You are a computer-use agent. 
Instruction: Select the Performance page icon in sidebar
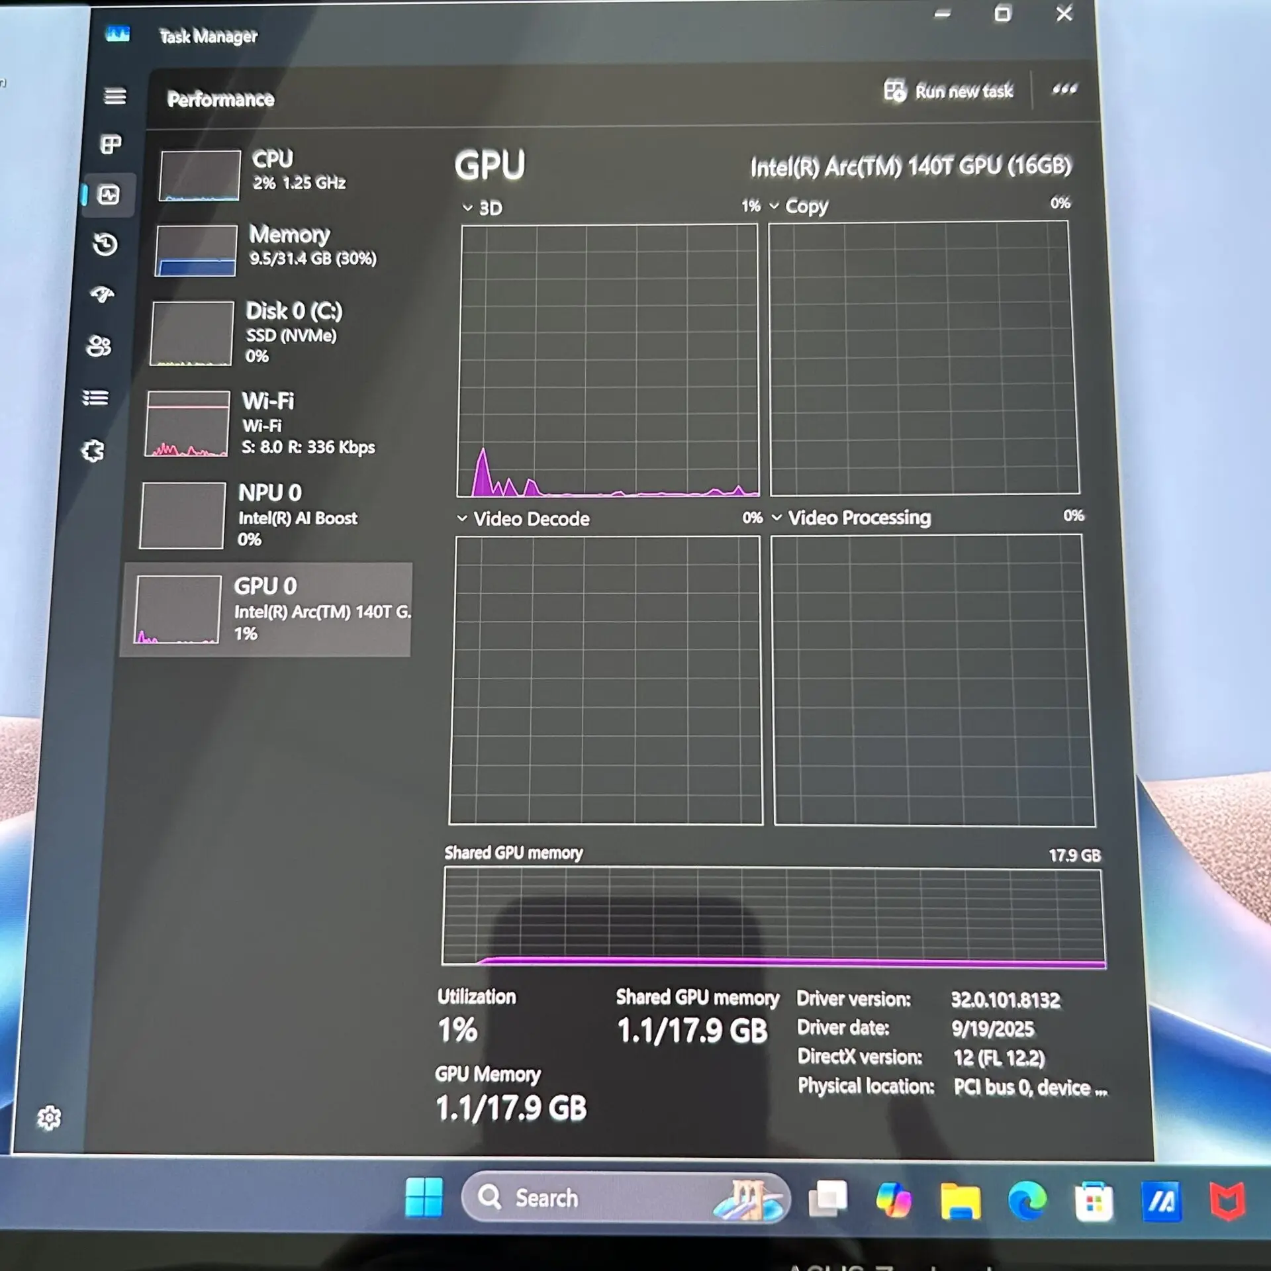[109, 195]
